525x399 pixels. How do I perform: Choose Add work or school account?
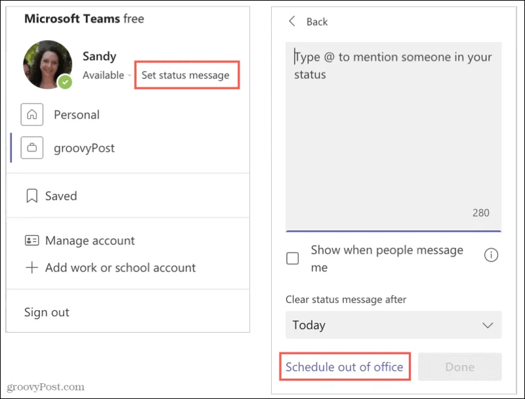120,268
